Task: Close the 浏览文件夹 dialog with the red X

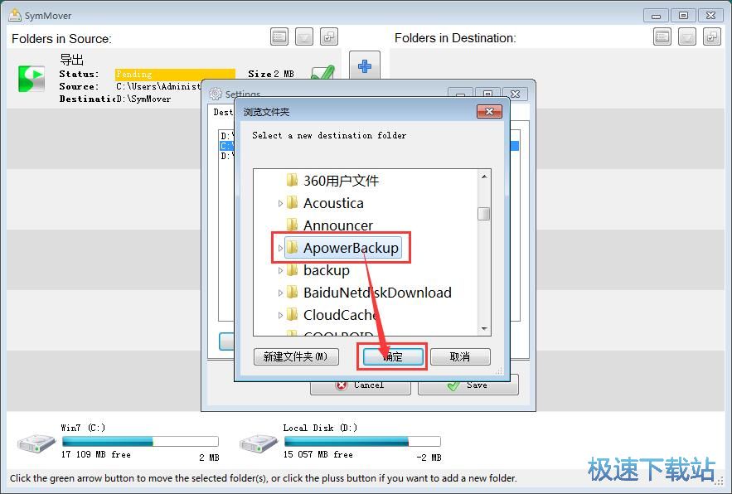Action: tap(489, 112)
